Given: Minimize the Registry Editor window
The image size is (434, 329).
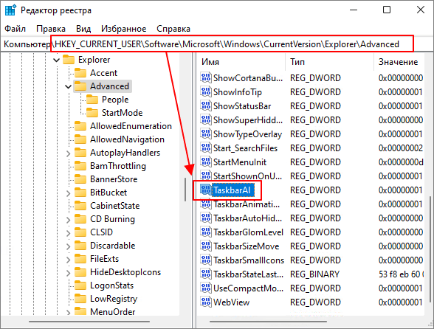Looking at the screenshot, I should (x=354, y=10).
